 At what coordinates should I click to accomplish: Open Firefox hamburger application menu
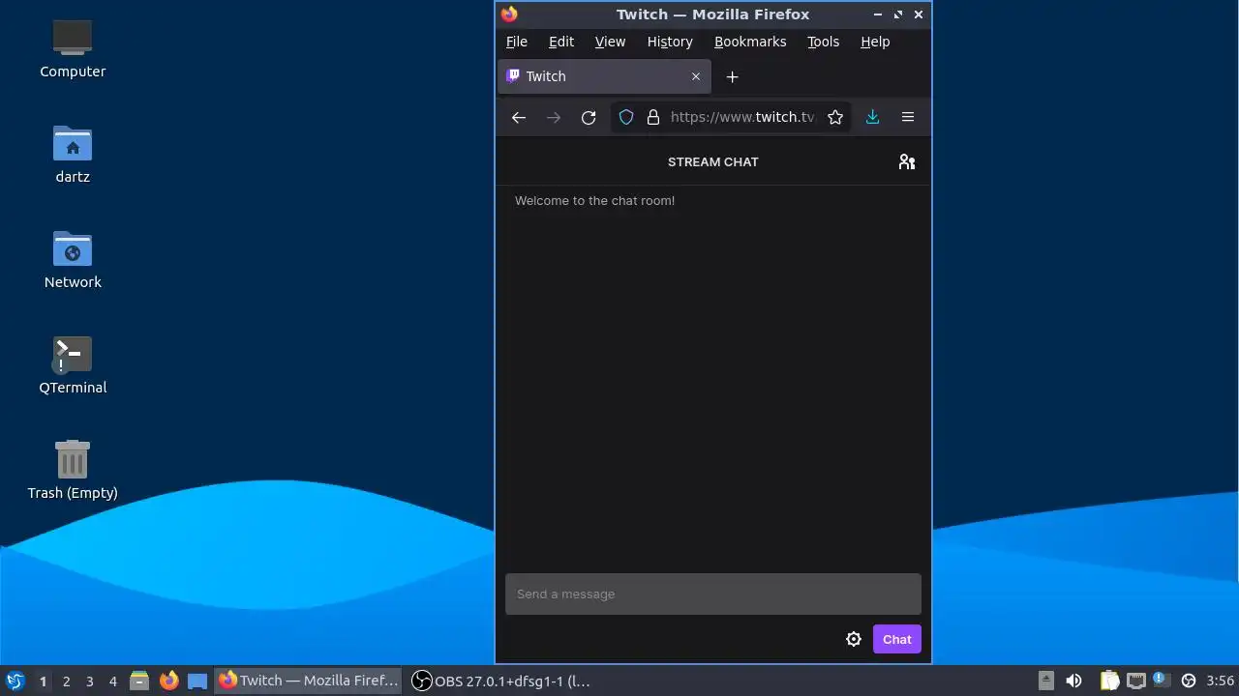[908, 117]
